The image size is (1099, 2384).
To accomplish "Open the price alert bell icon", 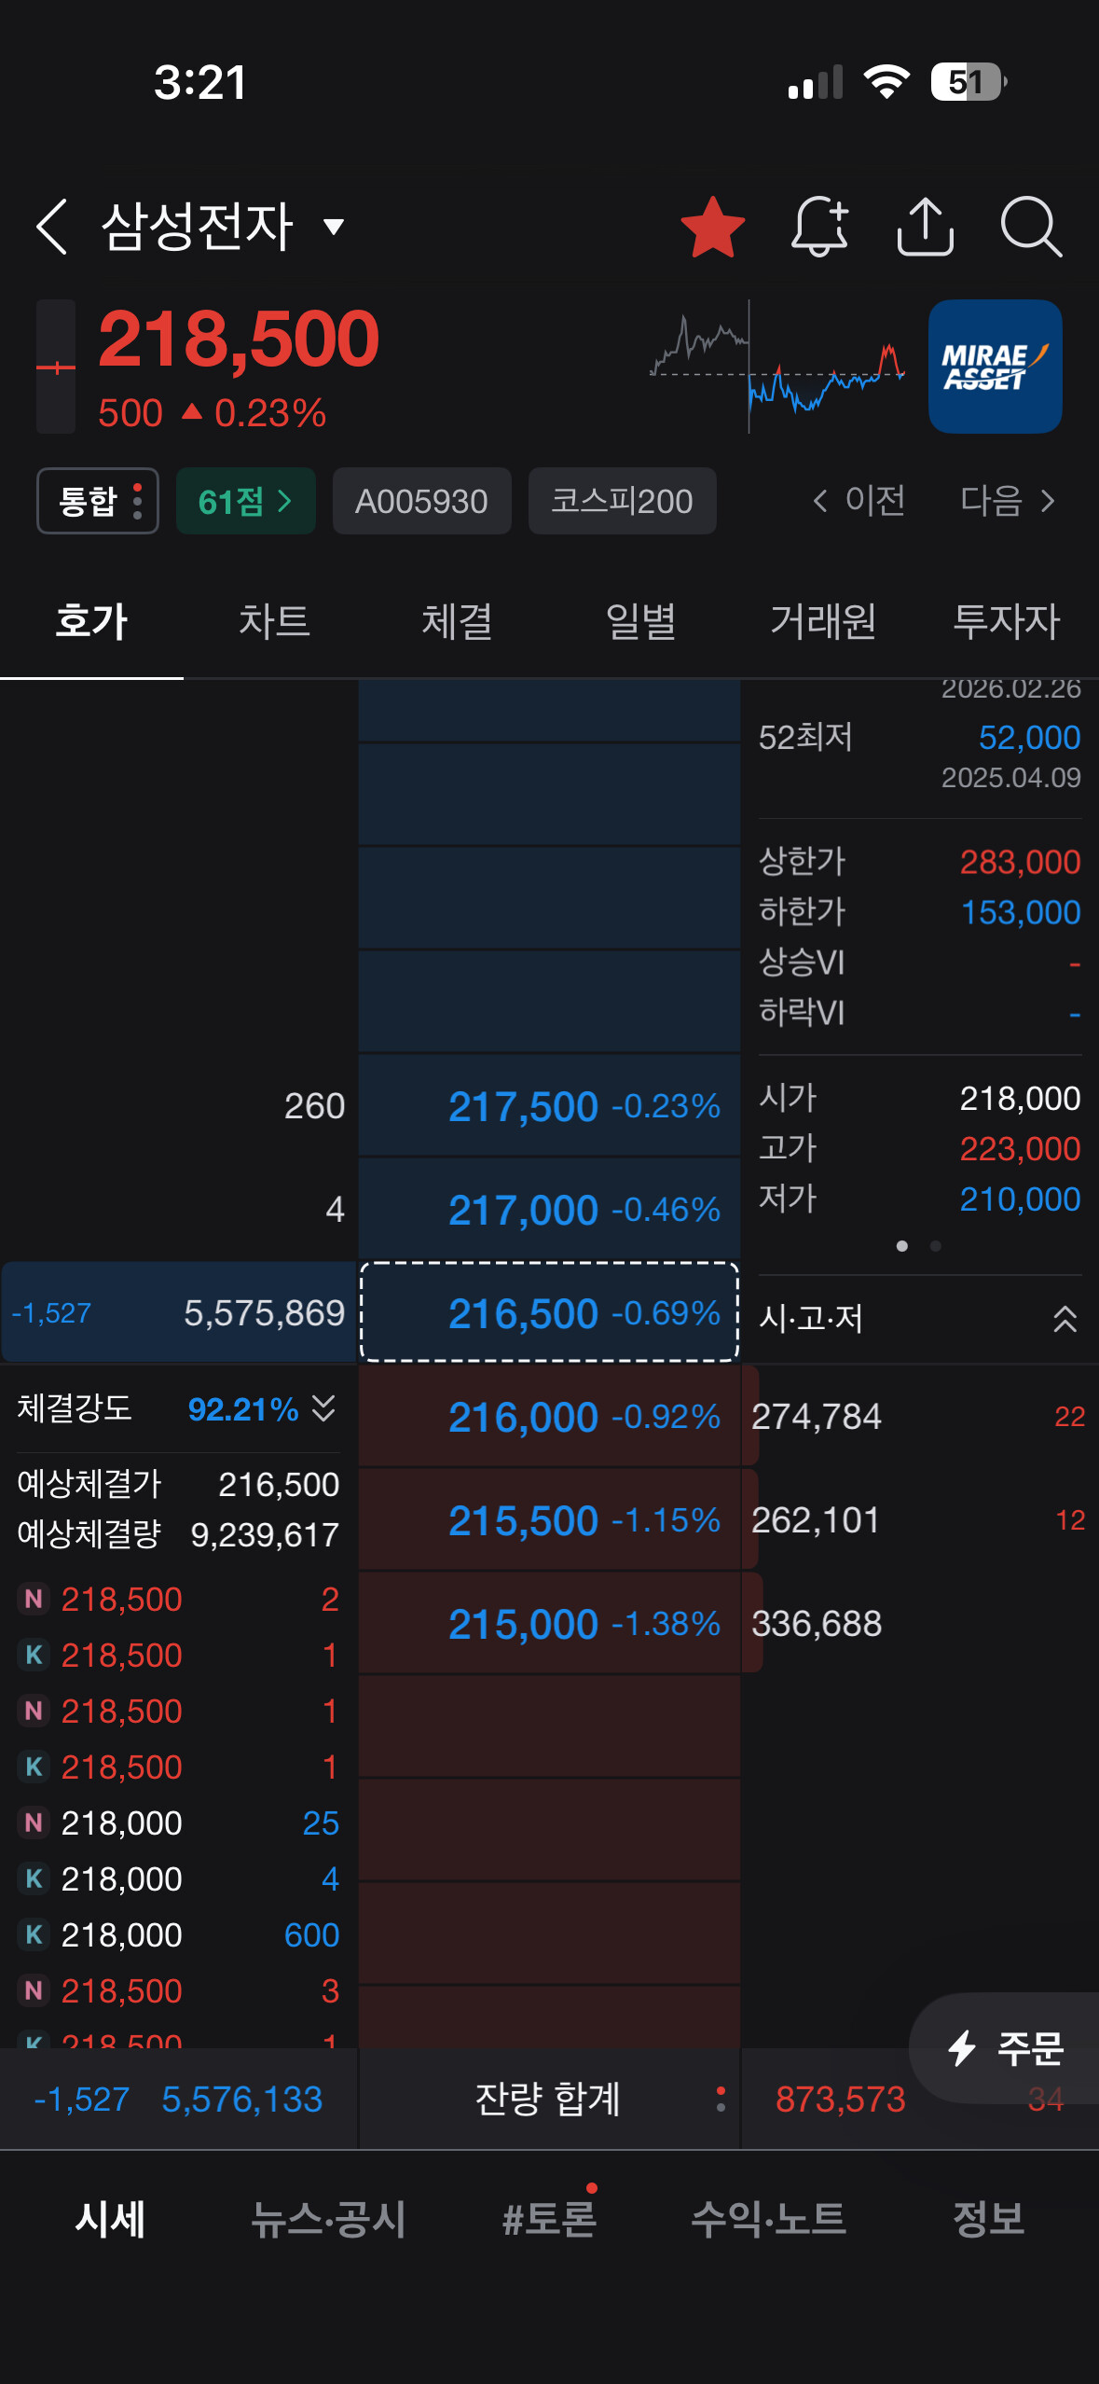I will point(819,227).
